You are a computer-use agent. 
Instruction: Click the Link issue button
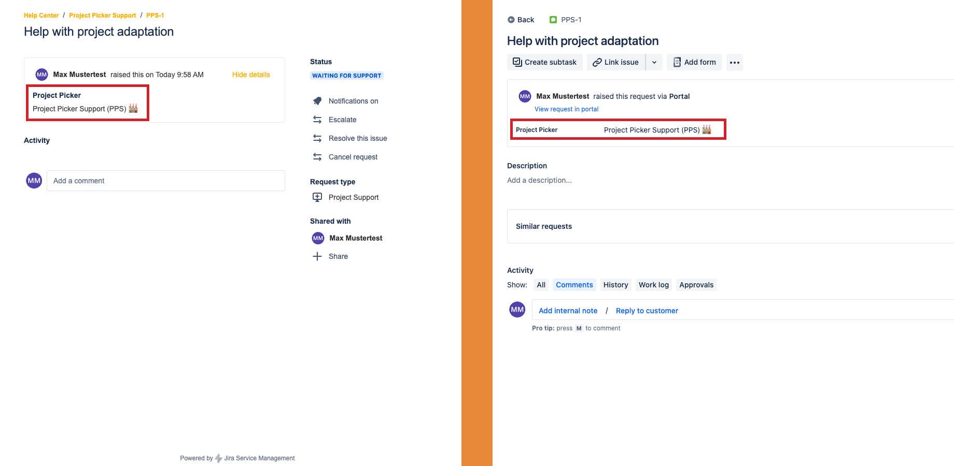pos(616,62)
